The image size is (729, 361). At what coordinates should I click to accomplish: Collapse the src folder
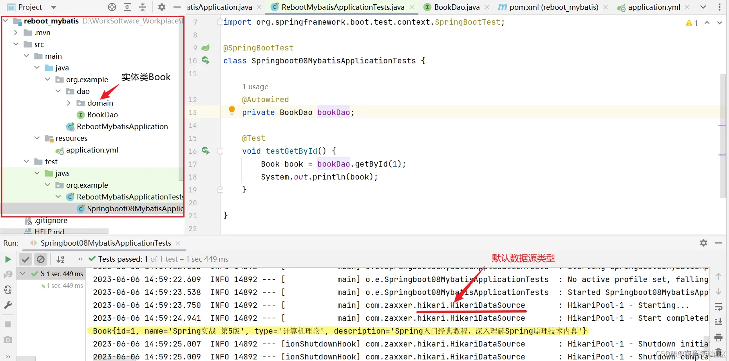coord(16,44)
